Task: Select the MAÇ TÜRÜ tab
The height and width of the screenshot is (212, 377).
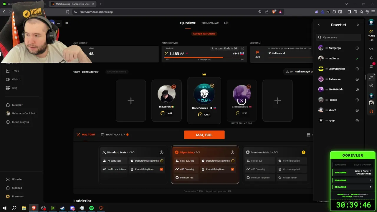Action: pos(86,135)
